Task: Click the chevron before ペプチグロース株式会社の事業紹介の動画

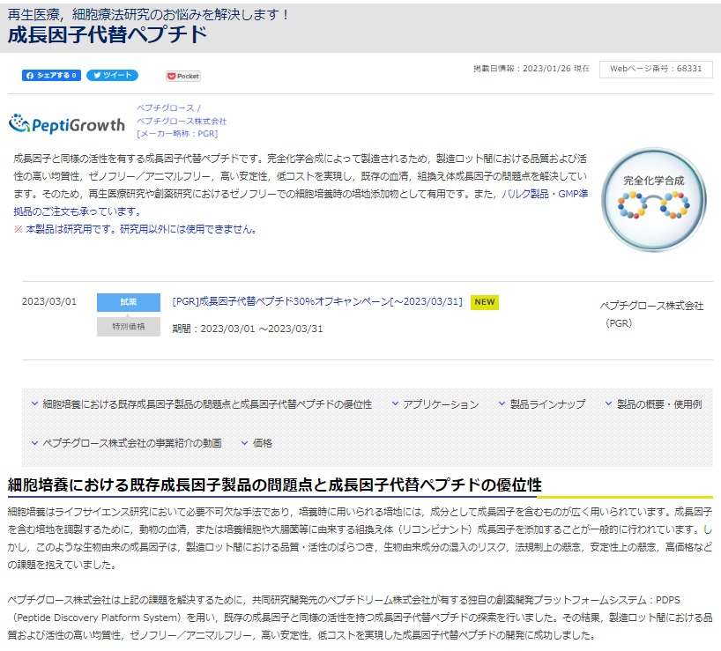Action: pos(34,443)
